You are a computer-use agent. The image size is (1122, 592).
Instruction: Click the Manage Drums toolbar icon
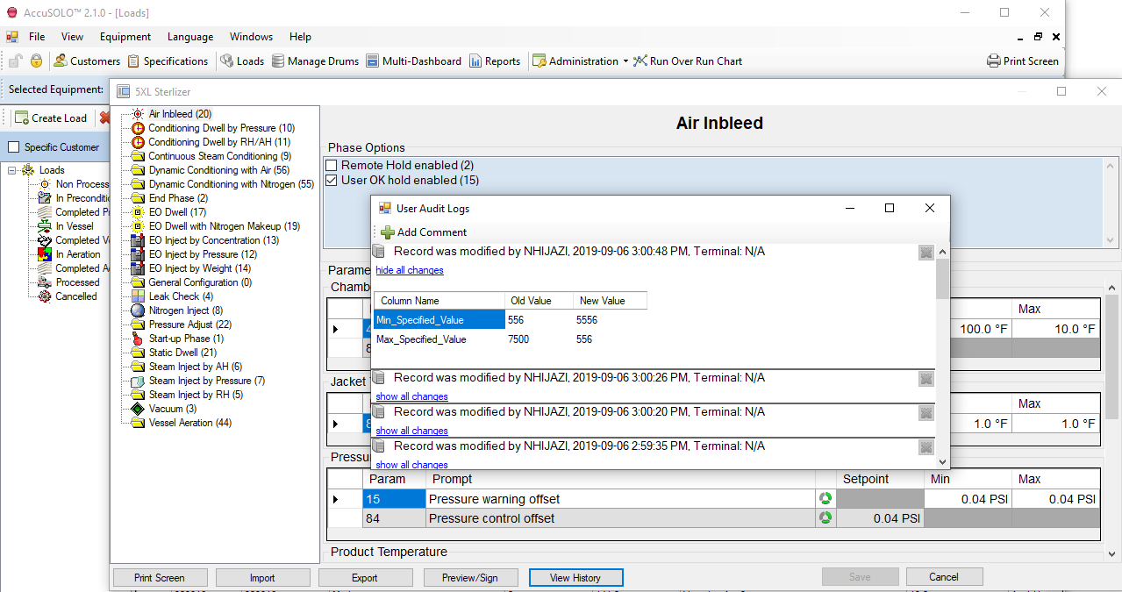coord(278,61)
